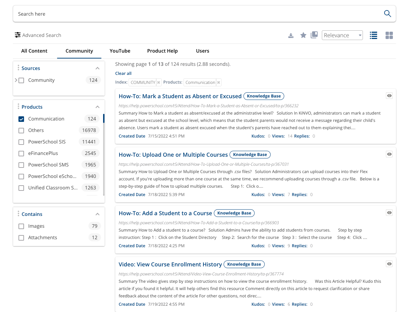Viewport: 419px width, 312px height.
Task: Check the PowerSchool SIS filter
Action: coord(21,142)
